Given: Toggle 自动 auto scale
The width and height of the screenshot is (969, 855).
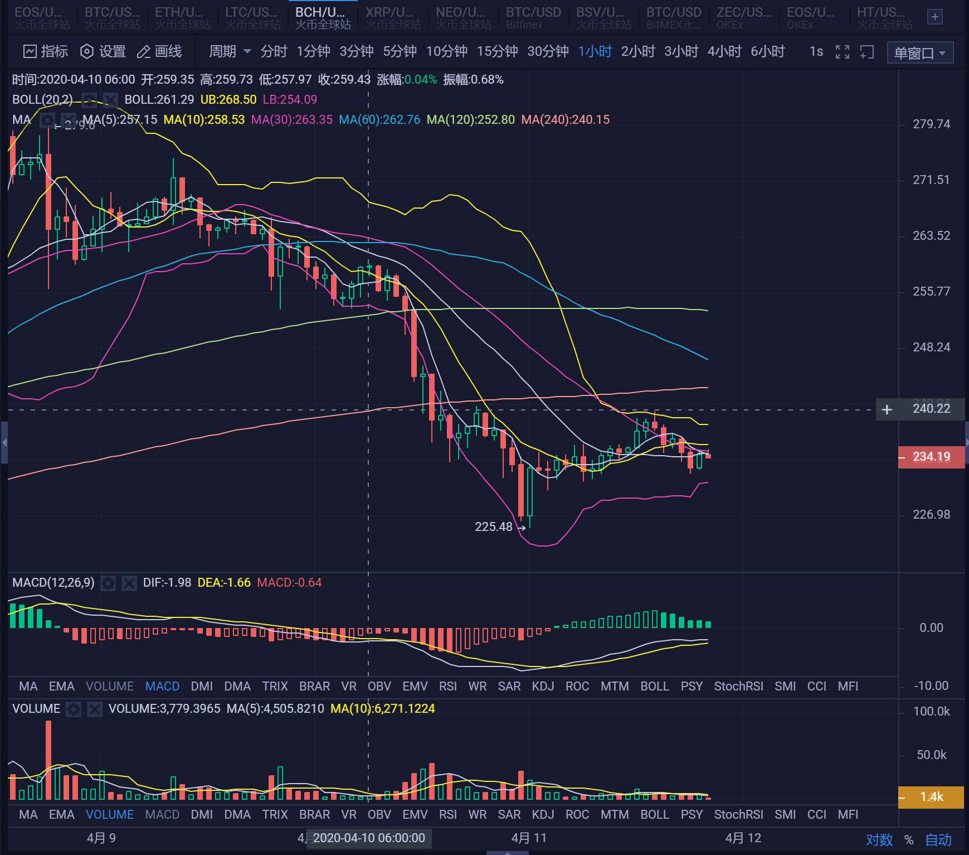Looking at the screenshot, I should [x=938, y=839].
